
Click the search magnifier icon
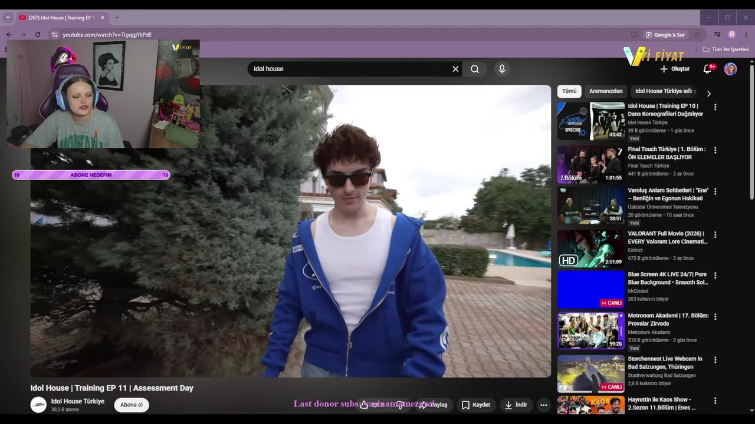(x=475, y=69)
